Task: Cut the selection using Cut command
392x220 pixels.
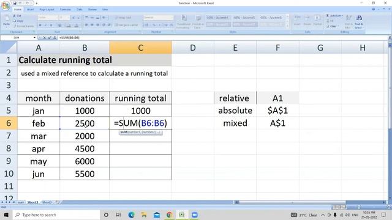Action: [x=18, y=16]
